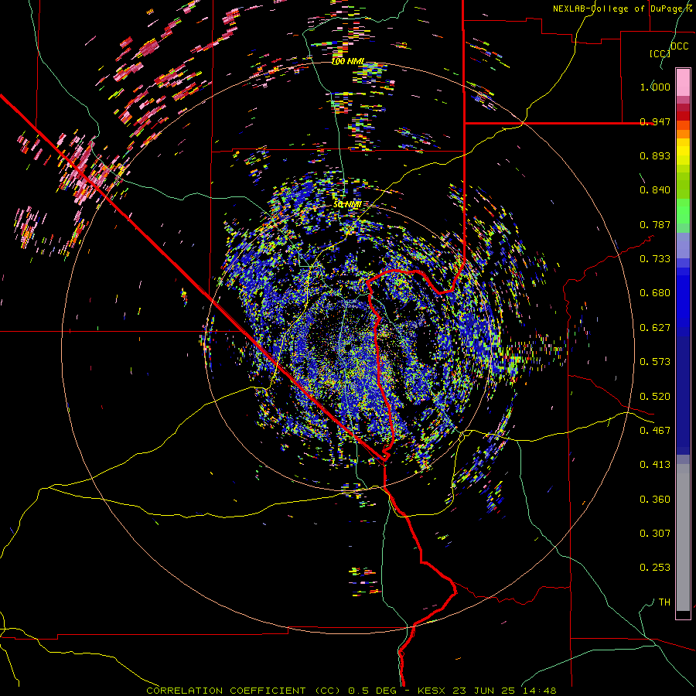Click the 0.253 scale value
696x696 pixels.
click(x=655, y=568)
